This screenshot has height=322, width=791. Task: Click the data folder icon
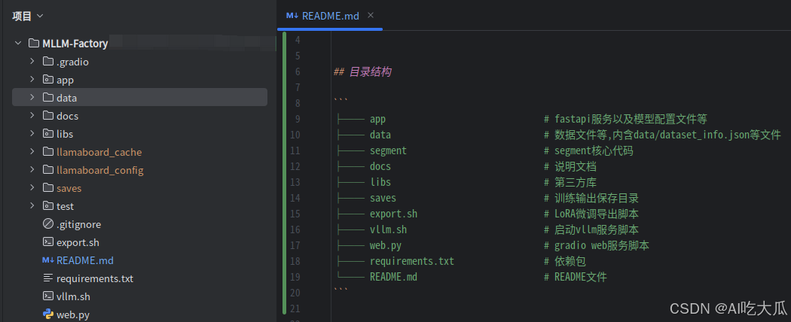48,97
